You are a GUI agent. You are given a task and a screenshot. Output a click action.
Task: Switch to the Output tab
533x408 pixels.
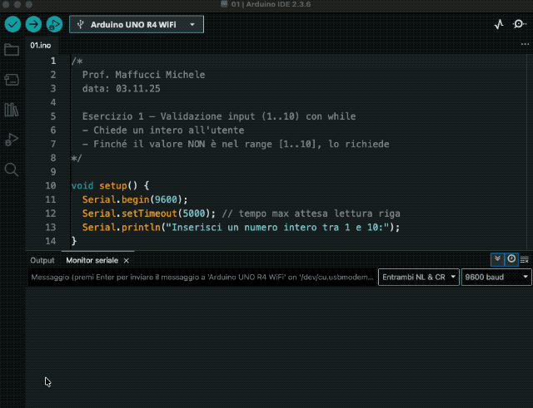click(x=42, y=260)
